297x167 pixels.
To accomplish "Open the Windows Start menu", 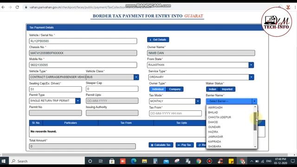I will (x=4, y=161).
